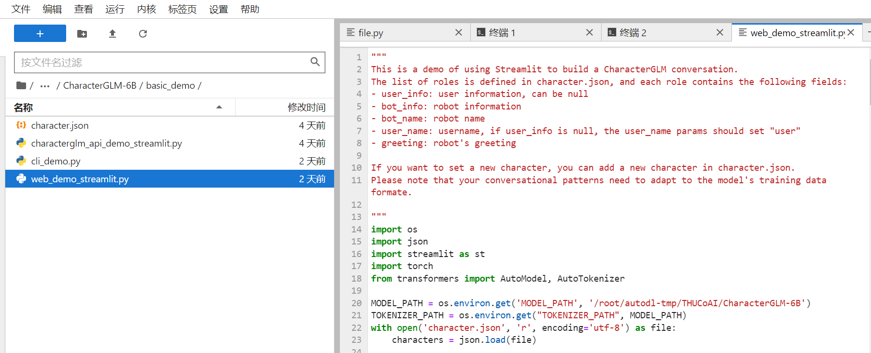
Task: Click the root folder breadcrumb icon
Action: [21, 85]
